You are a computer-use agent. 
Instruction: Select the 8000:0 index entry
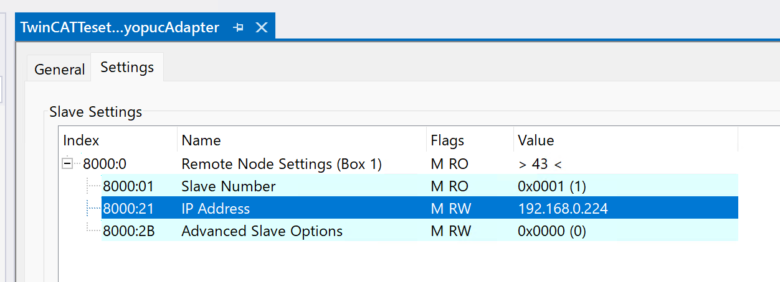(105, 165)
